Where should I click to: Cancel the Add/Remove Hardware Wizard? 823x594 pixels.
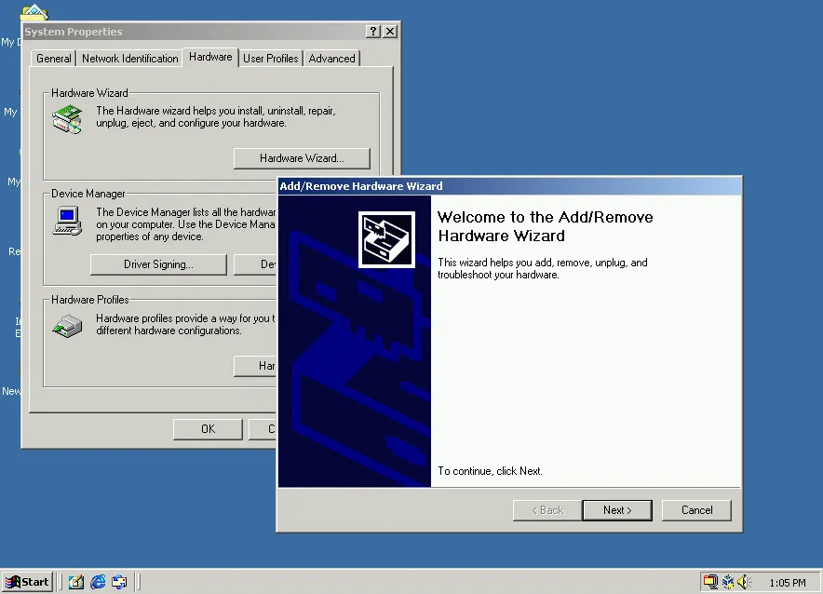click(696, 509)
